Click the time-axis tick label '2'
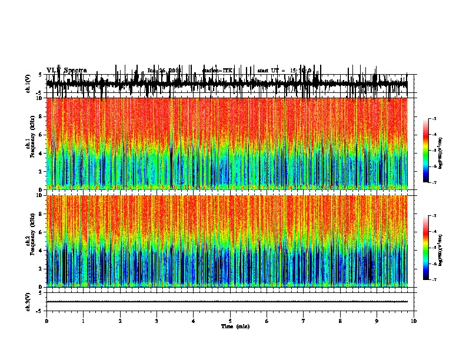This screenshot has width=466, height=360. click(120, 321)
